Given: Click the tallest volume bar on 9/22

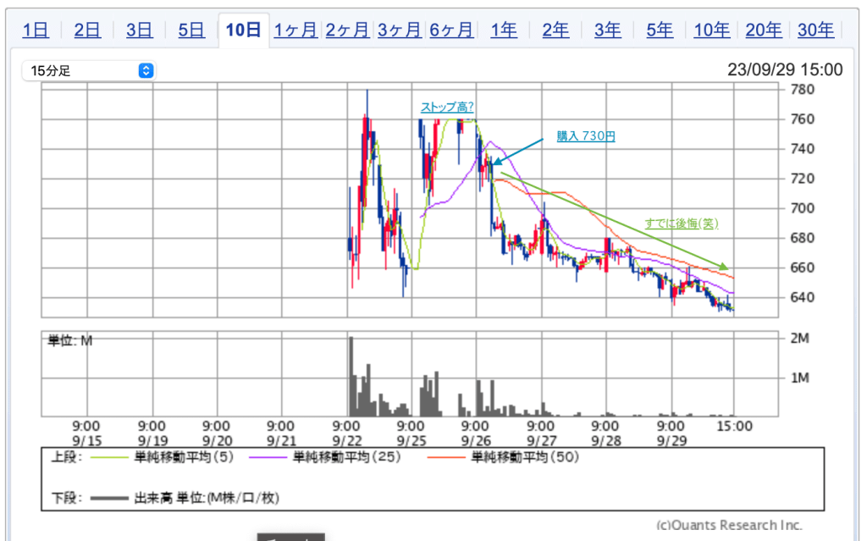Looking at the screenshot, I should coord(351,375).
